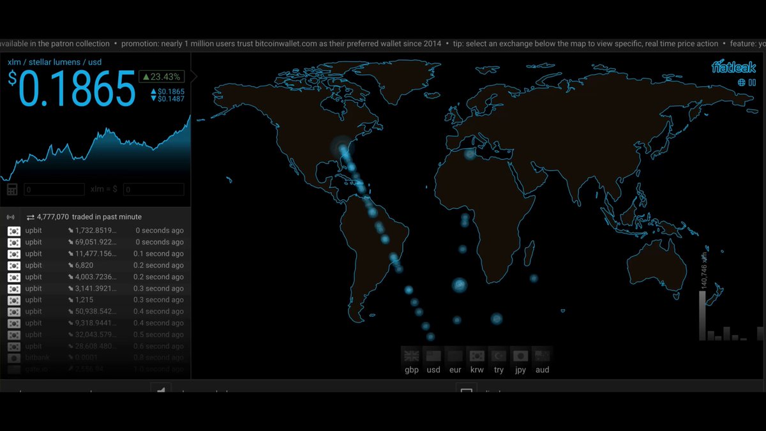
Task: Click the 4,003.7236 trade amount
Action: [96, 277]
